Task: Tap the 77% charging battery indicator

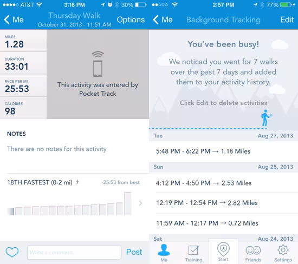Action: click(281, 5)
